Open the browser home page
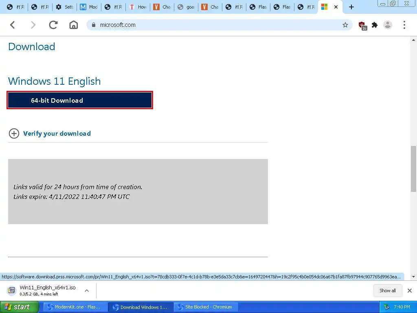Screen dimensions: 417x313 click(74, 25)
